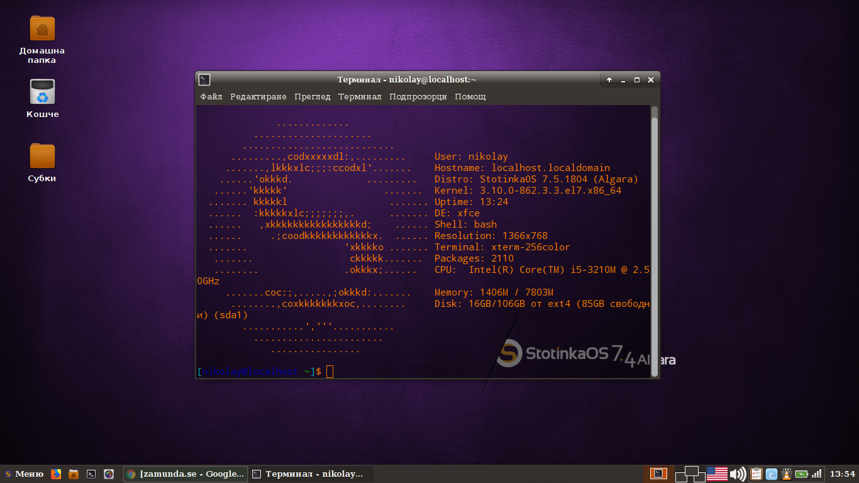Launch Firefox from the panel

[x=56, y=474]
